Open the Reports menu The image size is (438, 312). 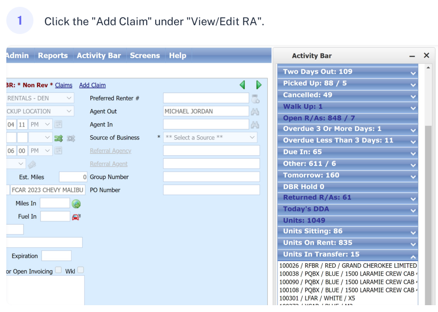[53, 56]
